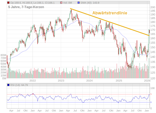Click the Abwärtstrendlinie annotation label
Image resolution: width=156 pixels, height=113 pixels.
[109, 13]
